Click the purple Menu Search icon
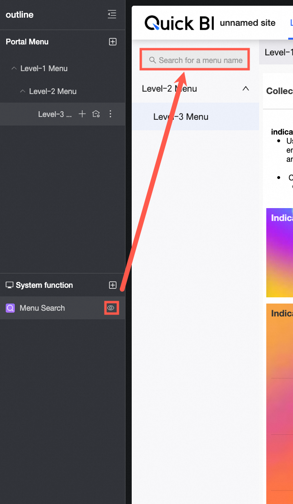Image resolution: width=293 pixels, height=504 pixels. (x=10, y=308)
